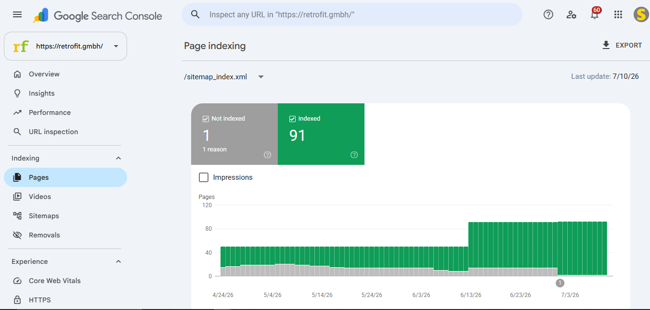The width and height of the screenshot is (650, 310).
Task: Open the /sitemap_index.xml filter dropdown
Action: [224, 77]
